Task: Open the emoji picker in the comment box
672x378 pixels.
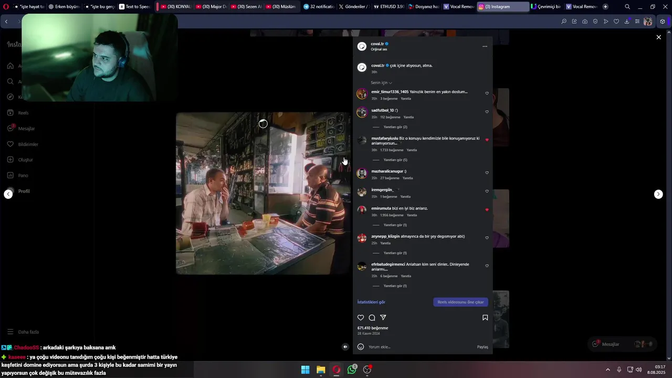Action: point(361,346)
